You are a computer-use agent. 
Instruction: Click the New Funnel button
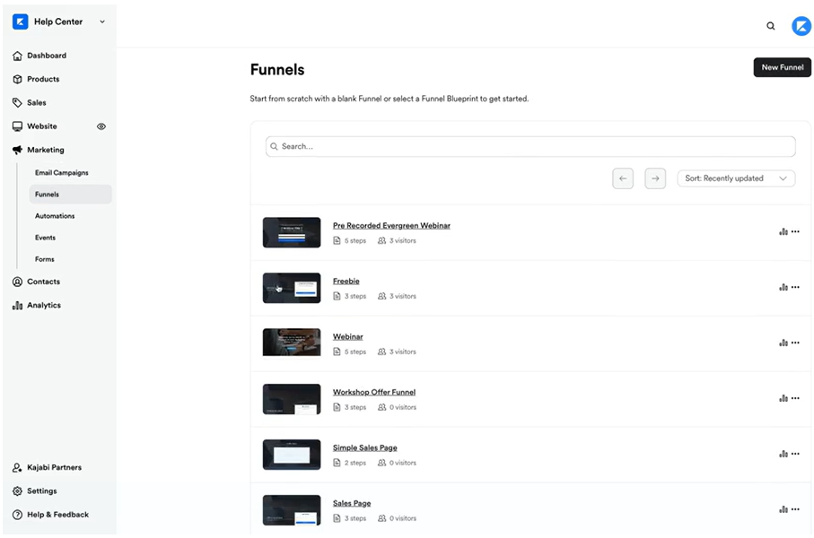[782, 67]
